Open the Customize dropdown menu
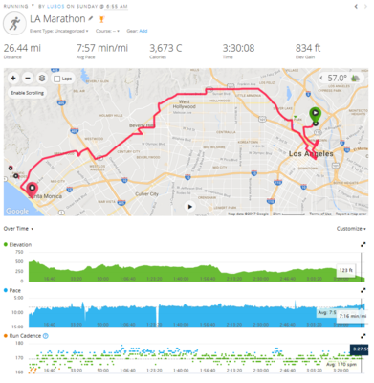This screenshot has height=383, width=374. coord(351,229)
